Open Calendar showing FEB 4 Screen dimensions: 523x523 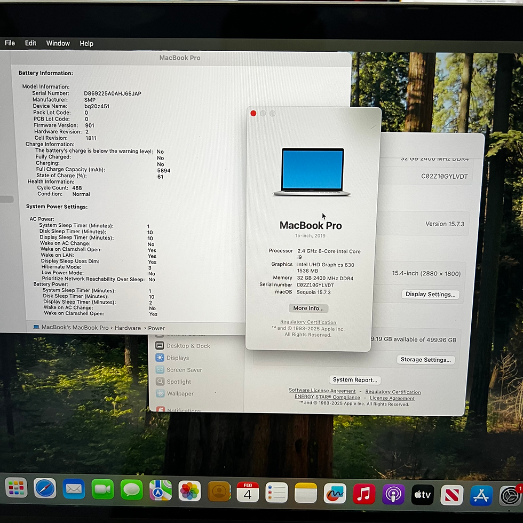pyautogui.click(x=248, y=492)
